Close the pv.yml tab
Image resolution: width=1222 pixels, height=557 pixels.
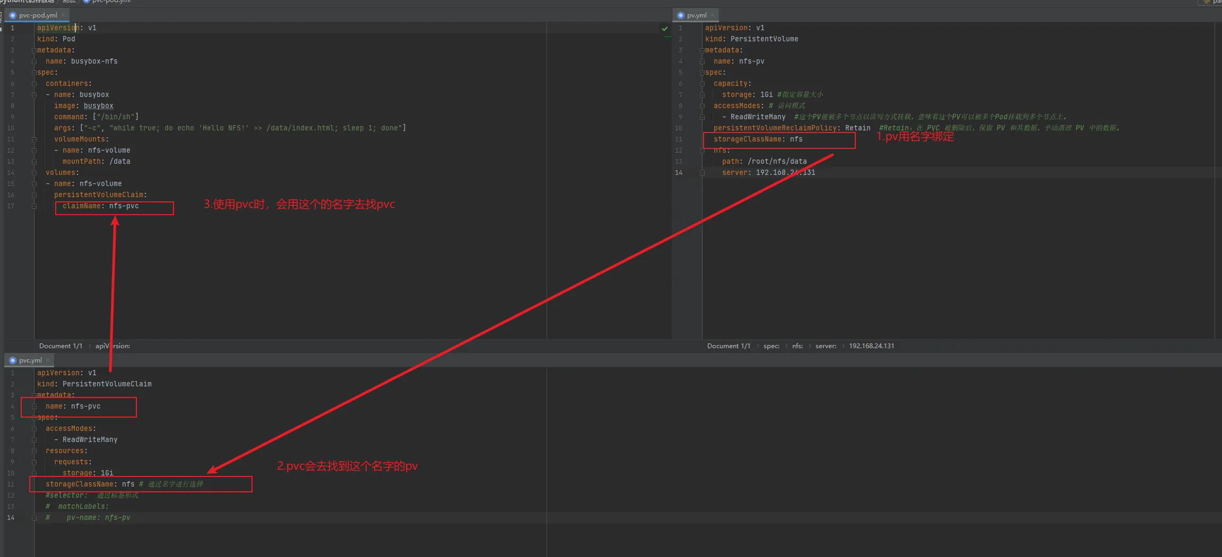coord(713,15)
